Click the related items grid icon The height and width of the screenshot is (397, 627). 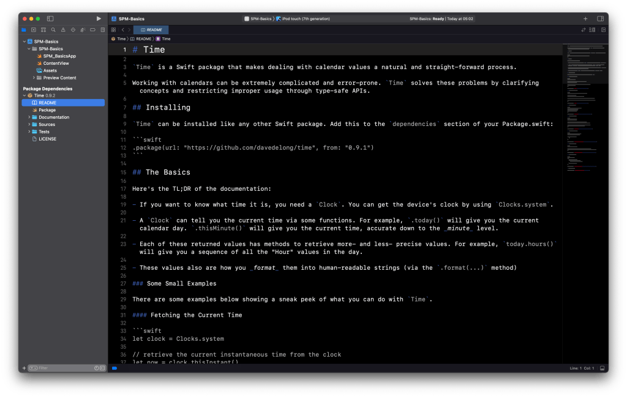pos(114,29)
